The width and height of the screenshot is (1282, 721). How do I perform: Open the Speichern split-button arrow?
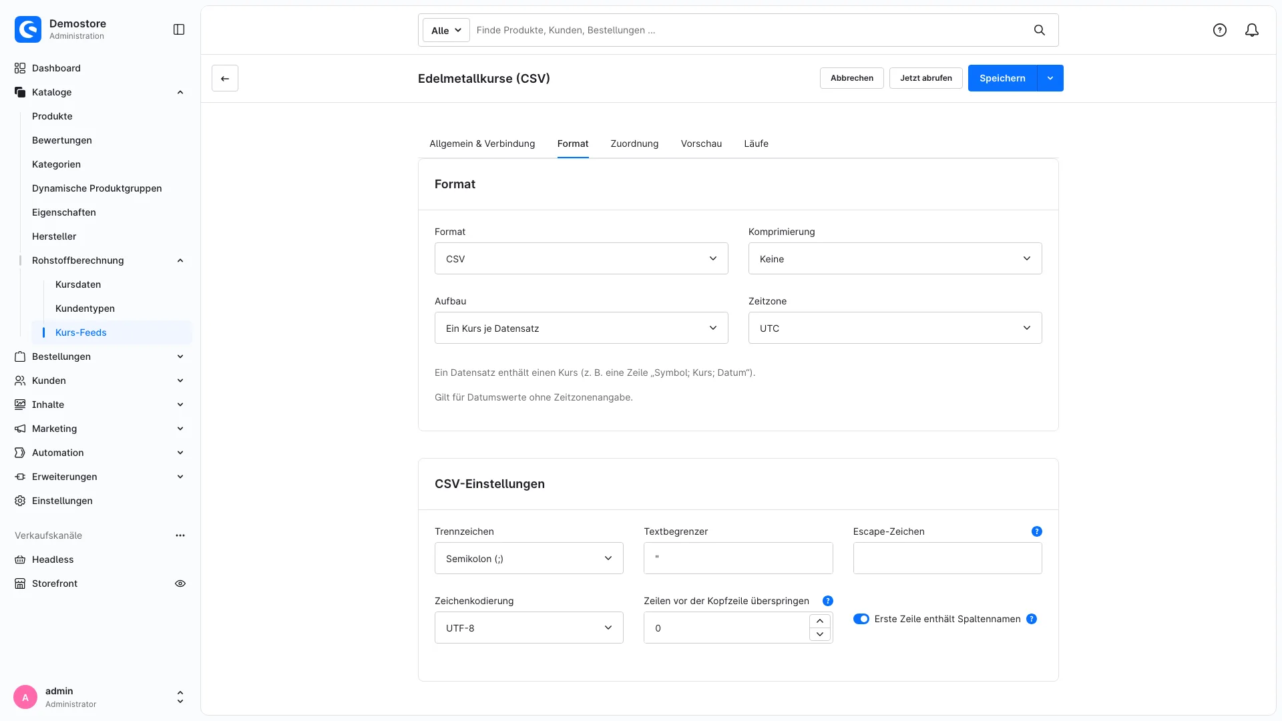point(1050,78)
